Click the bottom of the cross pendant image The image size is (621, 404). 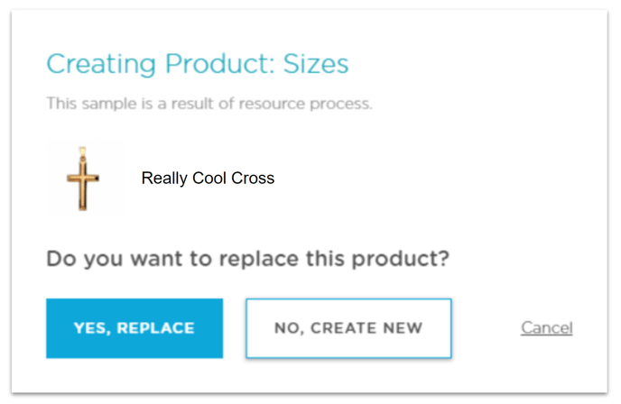pyautogui.click(x=82, y=205)
